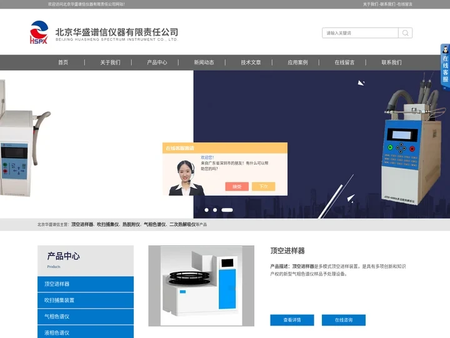Image resolution: width=450 pixels, height=338 pixels.
Task: Click 二次热解吸仪 link in gray strip
Action: [182, 225]
